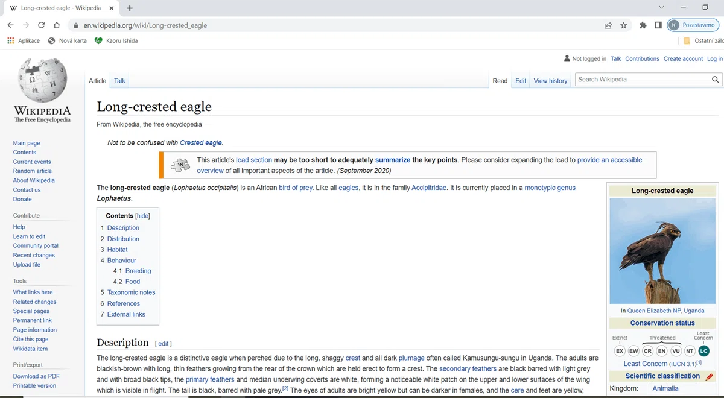The width and height of the screenshot is (724, 398).
Task: Click the share page icon in address bar
Action: pos(608,25)
